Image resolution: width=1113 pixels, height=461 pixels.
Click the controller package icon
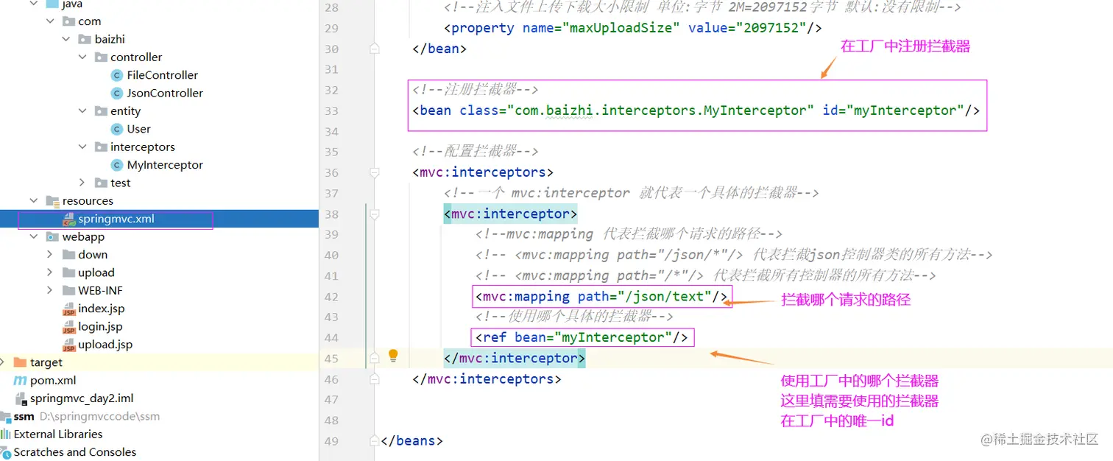[x=101, y=57]
